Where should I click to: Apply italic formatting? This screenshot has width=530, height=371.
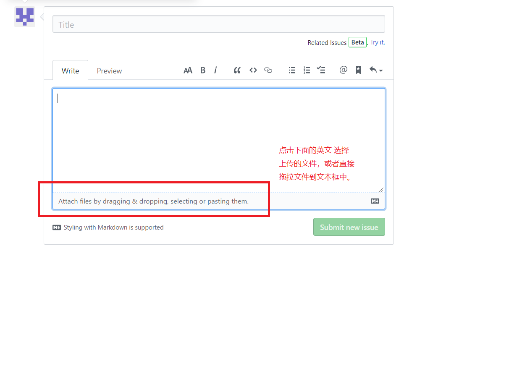[215, 70]
